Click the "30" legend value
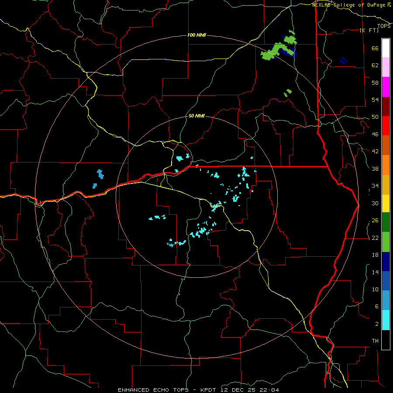Viewport: 393px width, 393px height. coord(375,203)
